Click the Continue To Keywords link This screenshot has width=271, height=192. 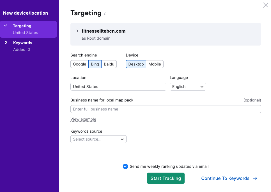pos(225,178)
